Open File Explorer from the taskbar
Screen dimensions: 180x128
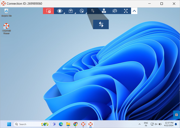pos(68,124)
